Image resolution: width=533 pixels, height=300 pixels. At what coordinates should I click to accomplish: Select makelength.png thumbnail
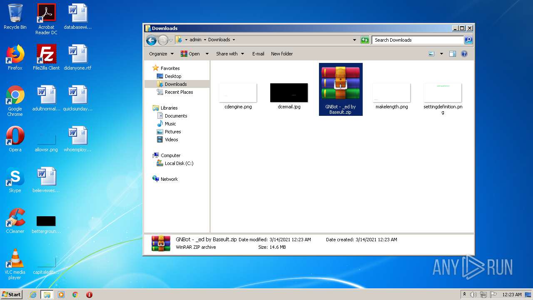(x=391, y=96)
